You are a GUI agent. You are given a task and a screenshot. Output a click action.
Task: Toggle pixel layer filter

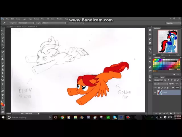[165, 80]
